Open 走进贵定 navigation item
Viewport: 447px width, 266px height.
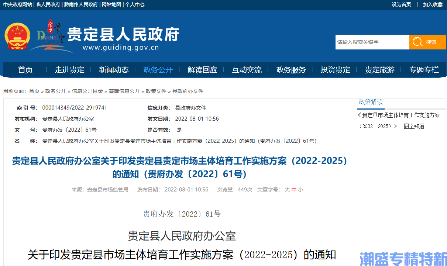[69, 70]
